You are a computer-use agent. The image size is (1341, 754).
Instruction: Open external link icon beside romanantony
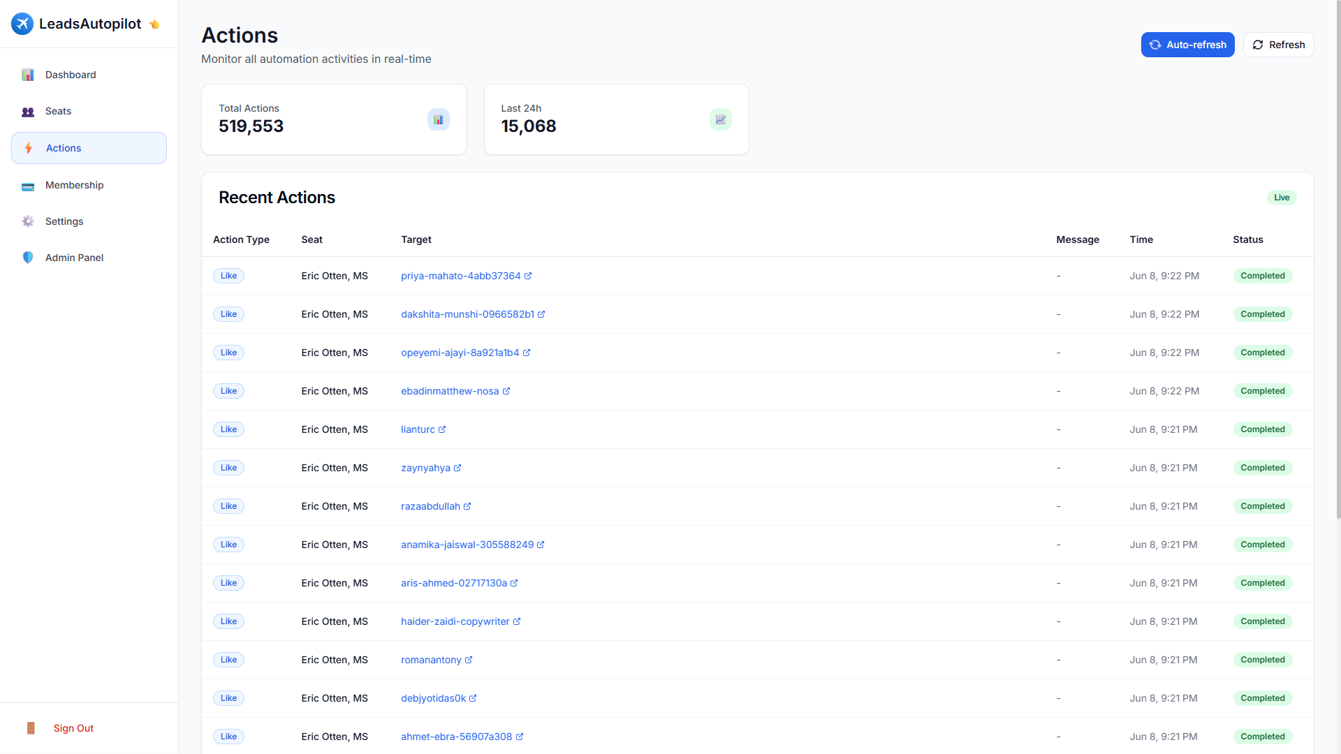(469, 660)
